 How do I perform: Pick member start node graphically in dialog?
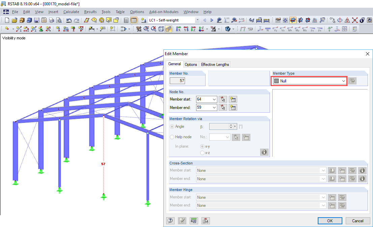coord(223,99)
